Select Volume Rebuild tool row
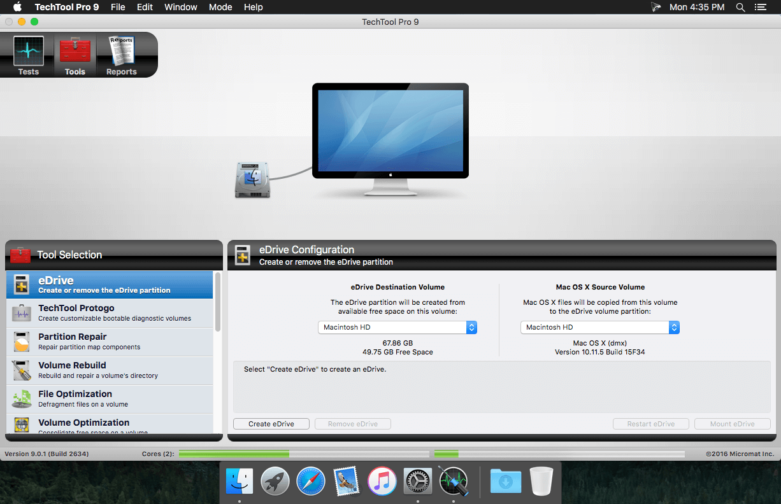The image size is (781, 504). click(x=110, y=370)
